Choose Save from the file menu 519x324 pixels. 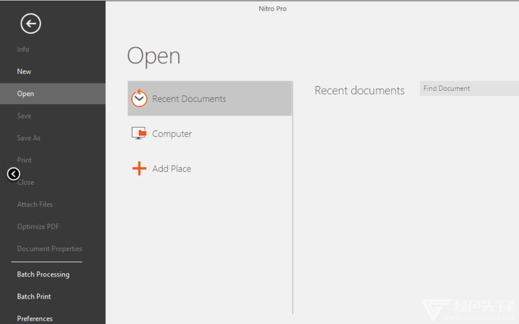point(24,116)
